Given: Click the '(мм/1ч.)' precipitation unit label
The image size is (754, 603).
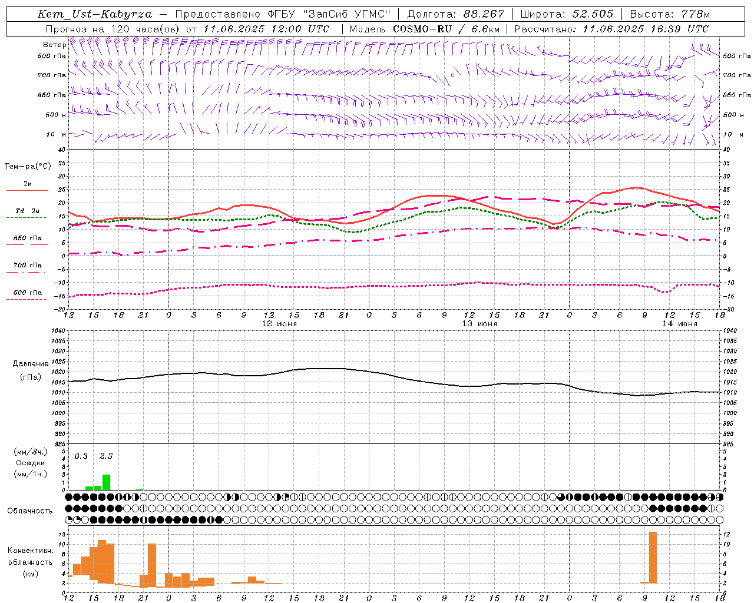Looking at the screenshot, I should point(31,474).
